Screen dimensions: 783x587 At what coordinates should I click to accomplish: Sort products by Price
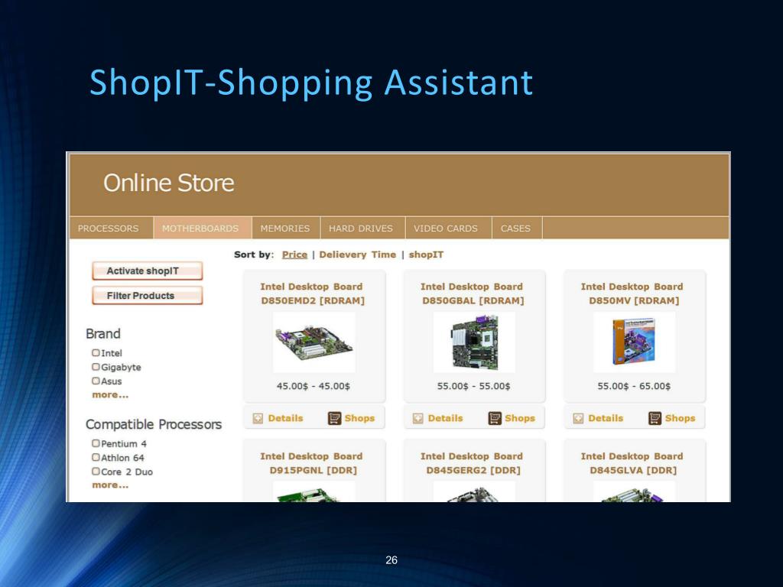coord(294,255)
